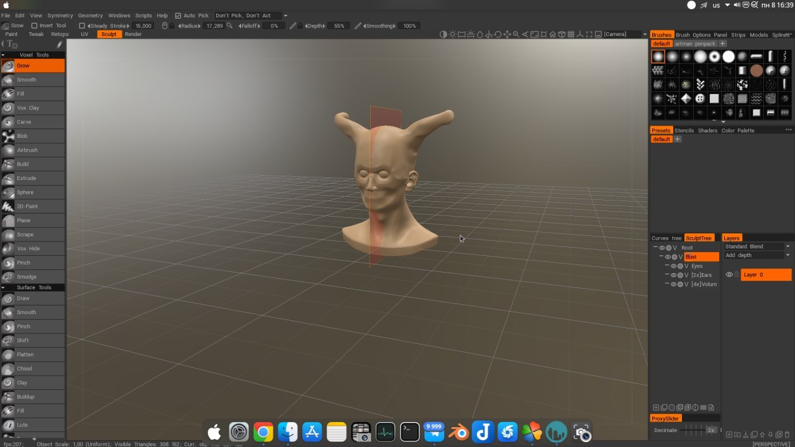The image size is (795, 447).
Task: Open Blender from the dock
Action: [459, 432]
